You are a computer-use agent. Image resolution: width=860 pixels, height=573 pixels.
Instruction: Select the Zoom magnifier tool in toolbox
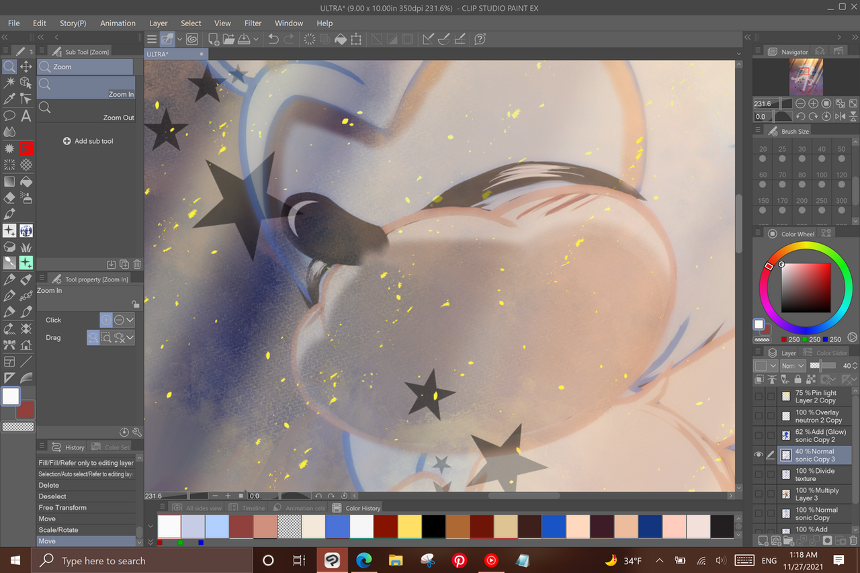point(9,66)
